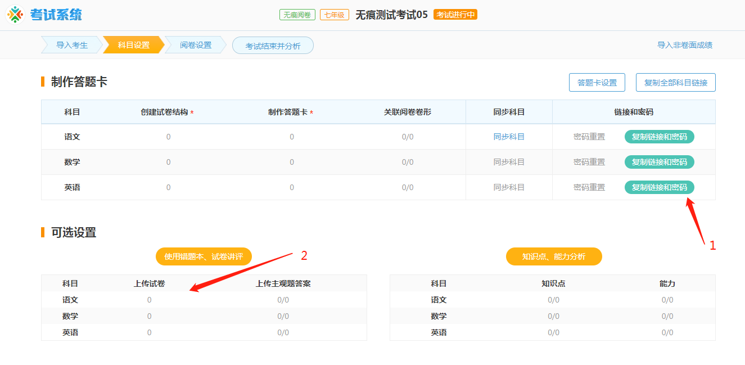Click 创建试卷结构 count for 英语

pos(168,187)
